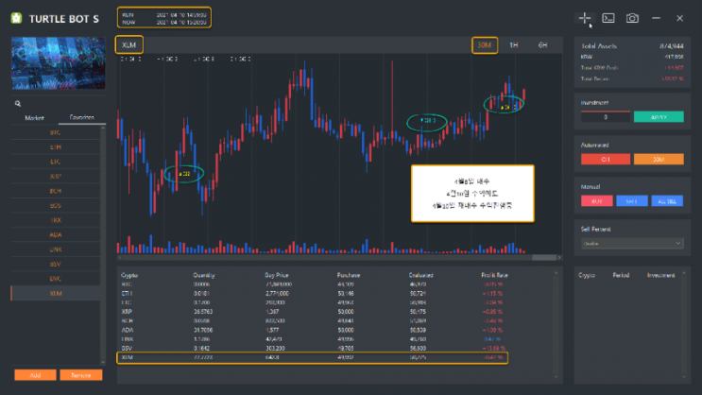
Task: Click the Total Assets value
Action: [x=672, y=45]
